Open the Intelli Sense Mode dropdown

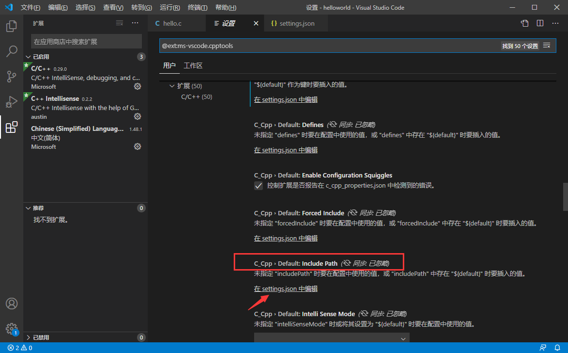click(331, 338)
